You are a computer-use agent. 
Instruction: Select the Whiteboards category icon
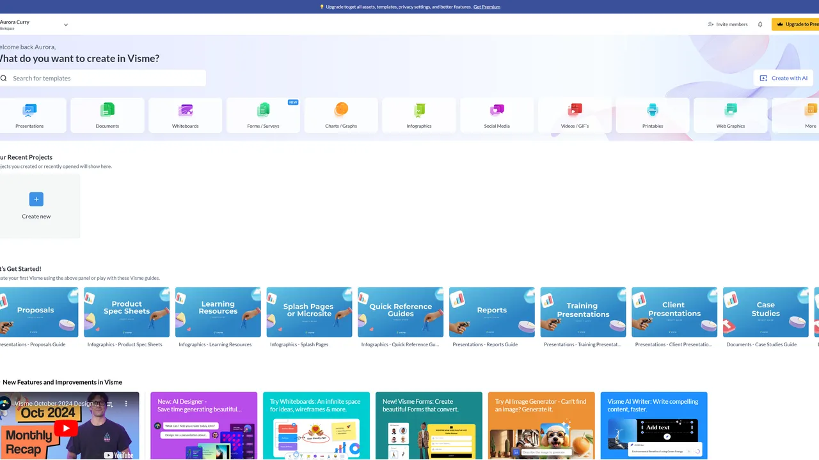coord(186,110)
